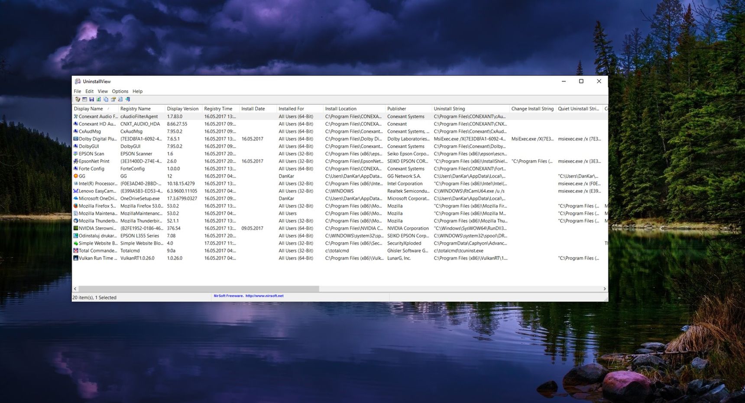The image size is (745, 403).
Task: Sort by the Display Name column header
Action: pos(95,109)
